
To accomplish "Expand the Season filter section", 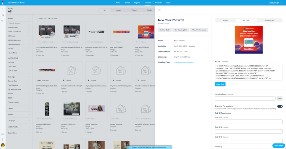I will [29, 114].
